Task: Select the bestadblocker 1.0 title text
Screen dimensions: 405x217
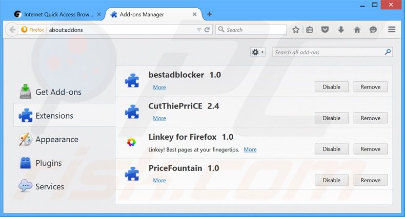Action: [185, 75]
